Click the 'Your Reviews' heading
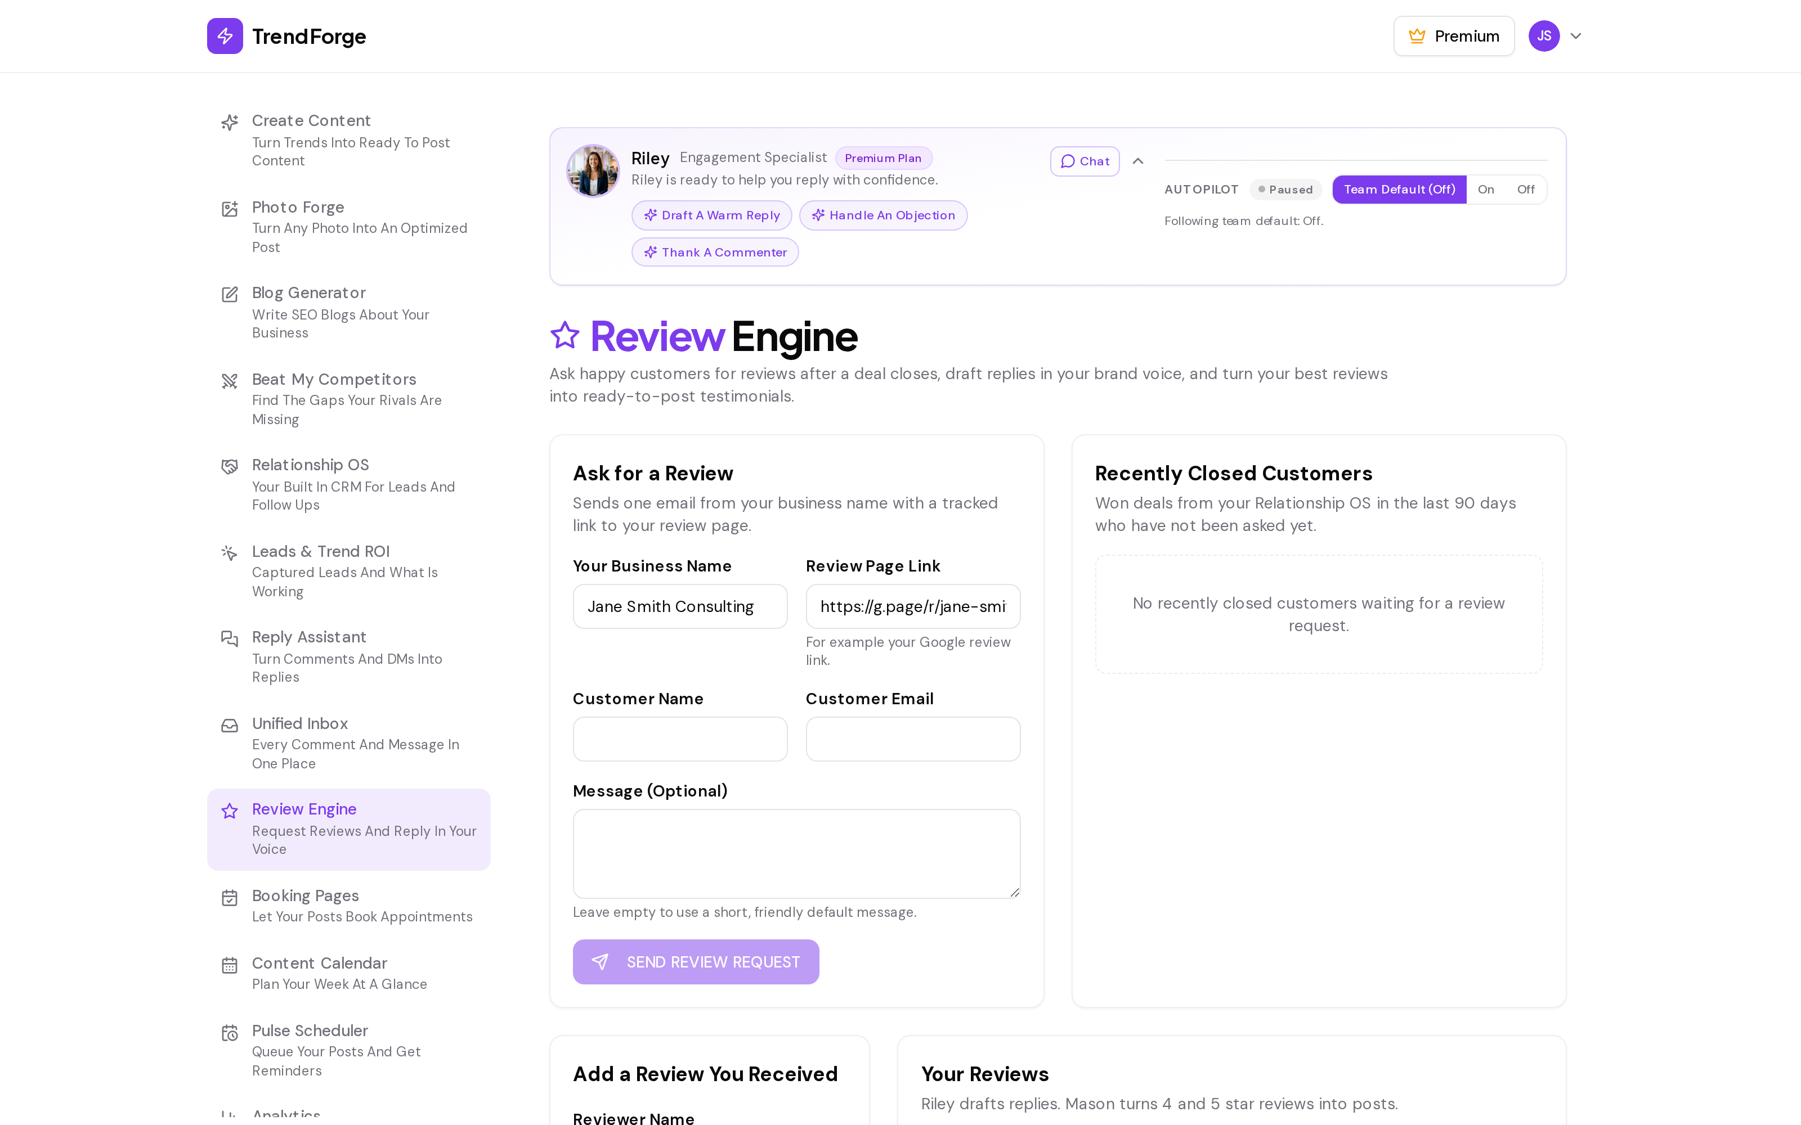 click(984, 1074)
